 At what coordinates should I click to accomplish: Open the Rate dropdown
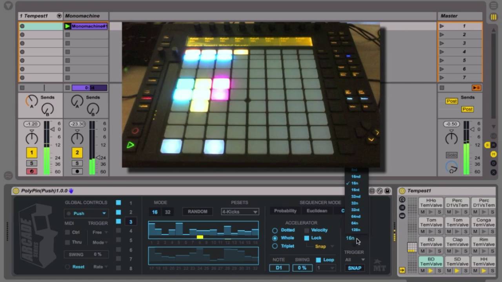pos(100,267)
